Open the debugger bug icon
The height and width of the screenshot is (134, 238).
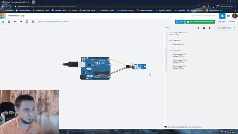(210, 28)
